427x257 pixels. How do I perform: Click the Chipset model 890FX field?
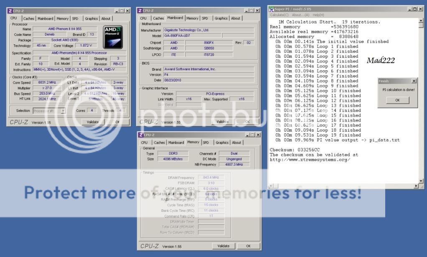tap(209, 43)
